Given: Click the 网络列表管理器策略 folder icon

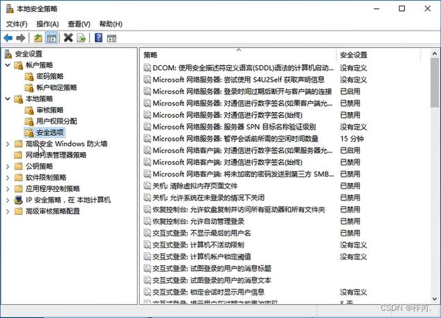Looking at the screenshot, I should coord(19,155).
